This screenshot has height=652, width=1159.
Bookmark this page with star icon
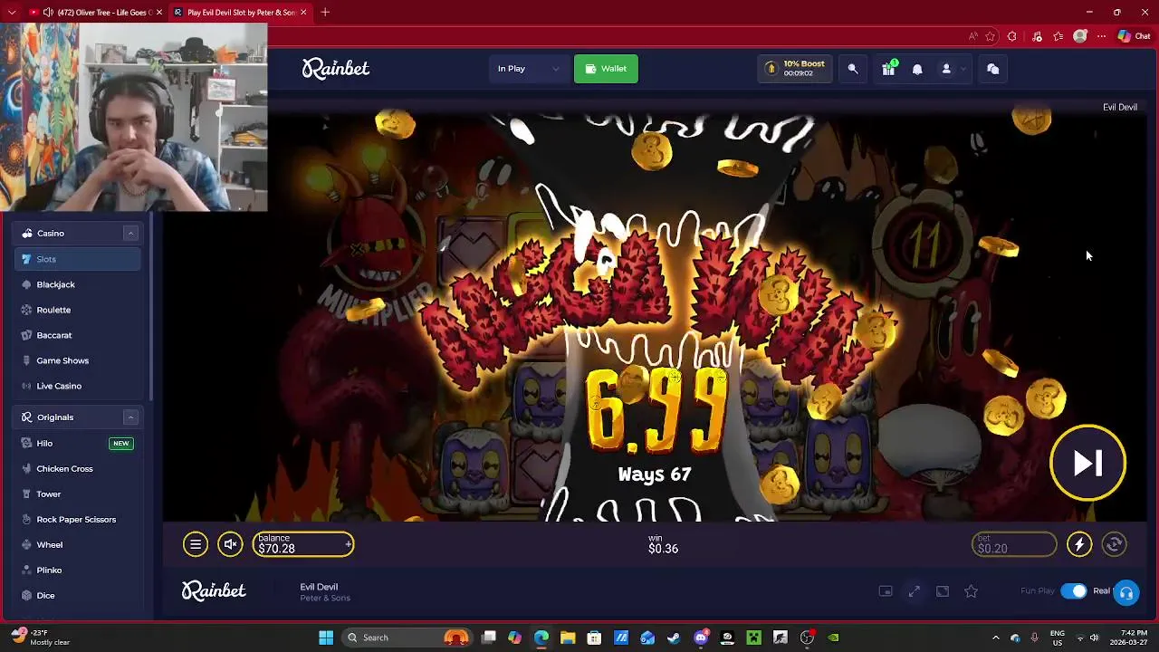pos(991,36)
